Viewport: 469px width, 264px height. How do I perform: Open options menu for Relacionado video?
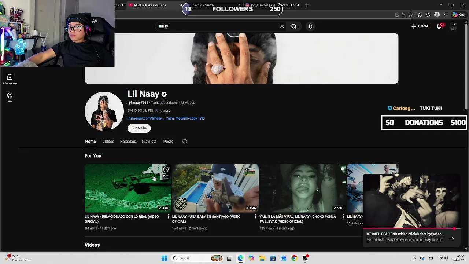pyautogui.click(x=168, y=217)
